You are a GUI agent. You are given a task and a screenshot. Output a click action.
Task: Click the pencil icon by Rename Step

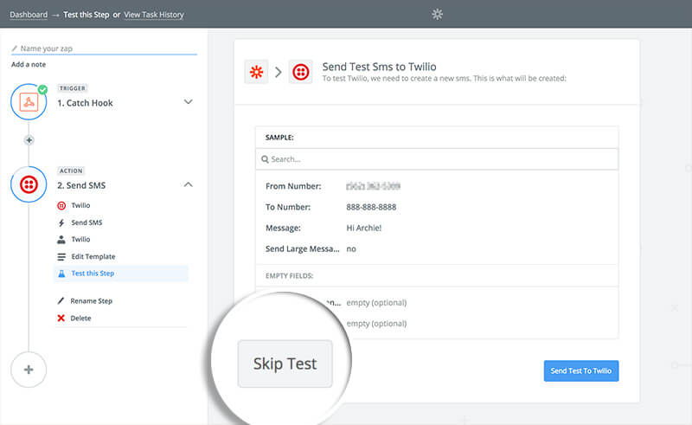click(61, 301)
